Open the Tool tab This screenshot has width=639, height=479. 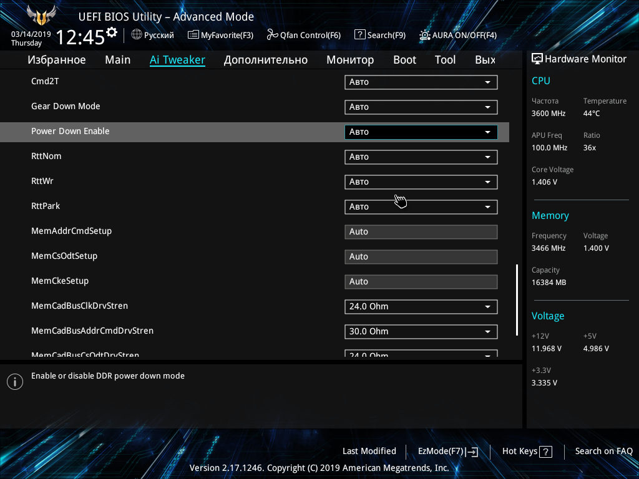(445, 60)
